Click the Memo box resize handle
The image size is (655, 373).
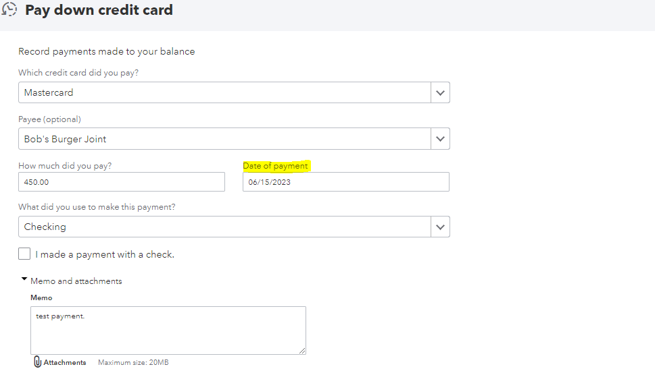[302, 351]
